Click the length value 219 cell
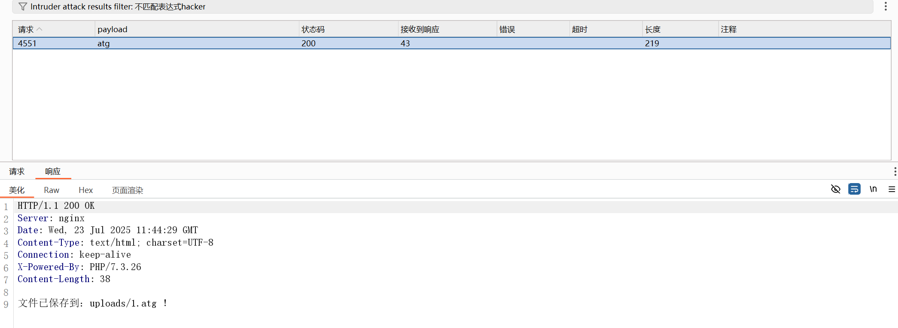 tap(652, 43)
